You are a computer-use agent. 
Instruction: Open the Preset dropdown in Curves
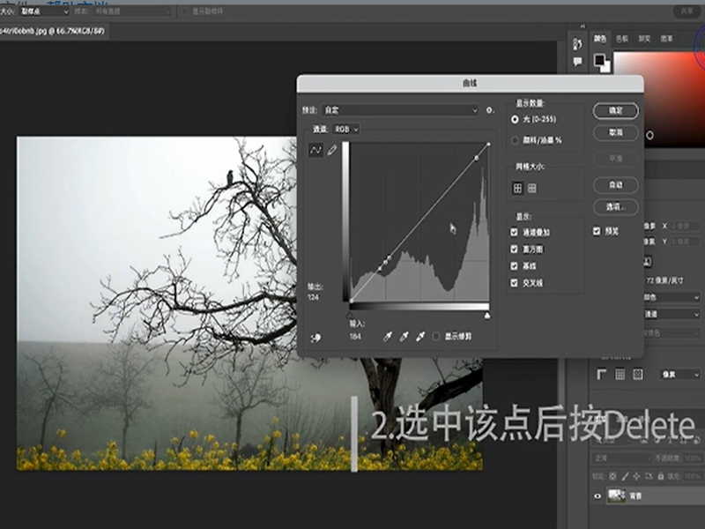point(400,110)
